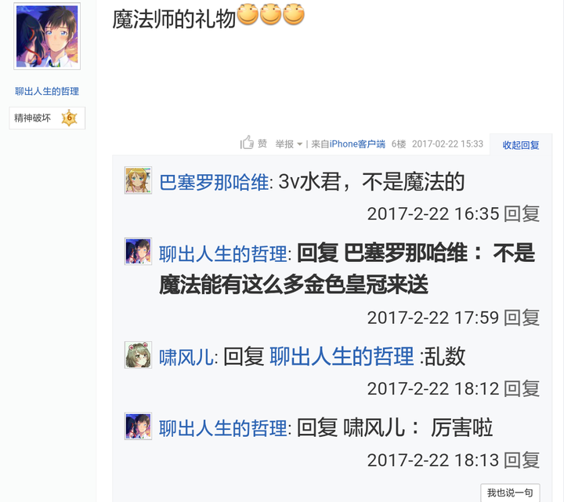Click the thumbs-up like icon
Screen dimensions: 564x502
point(247,143)
